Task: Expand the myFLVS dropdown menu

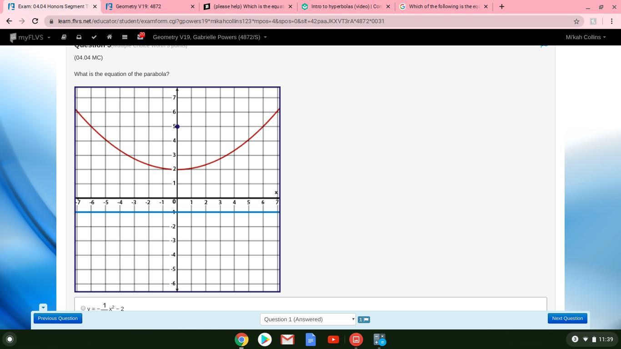Action: point(49,37)
